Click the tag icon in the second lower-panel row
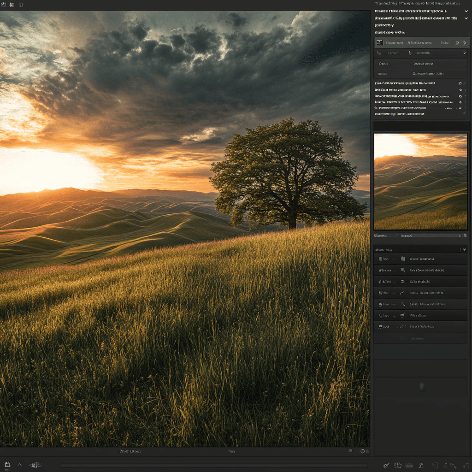Screen dimensions: 472x472 click(x=403, y=270)
